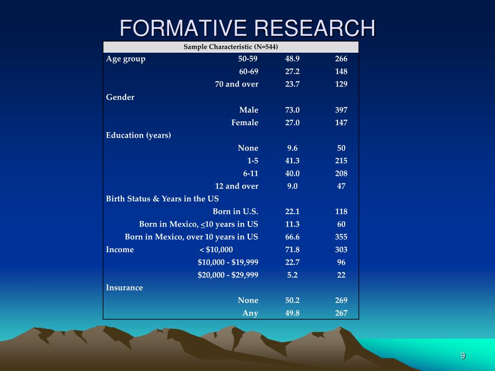Image resolution: width=495 pixels, height=371 pixels.
Task: Click the count 129
Action: coord(341,84)
